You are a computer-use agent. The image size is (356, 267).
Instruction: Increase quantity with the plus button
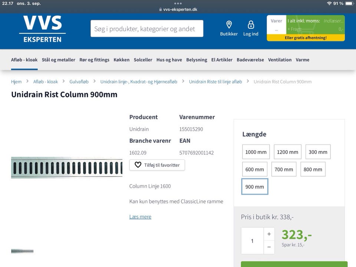click(x=269, y=234)
